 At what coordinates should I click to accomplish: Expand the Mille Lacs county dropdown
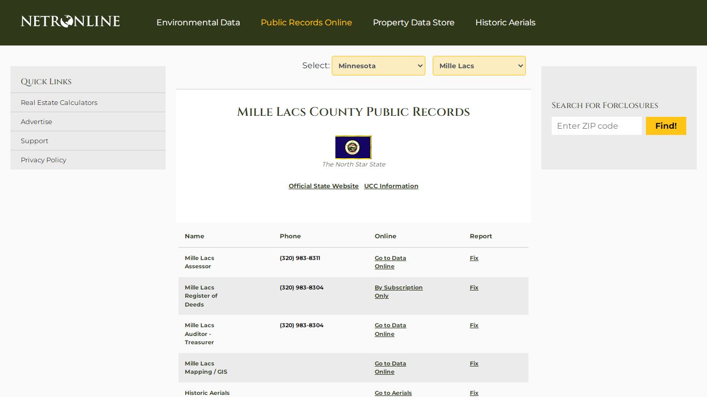(479, 66)
